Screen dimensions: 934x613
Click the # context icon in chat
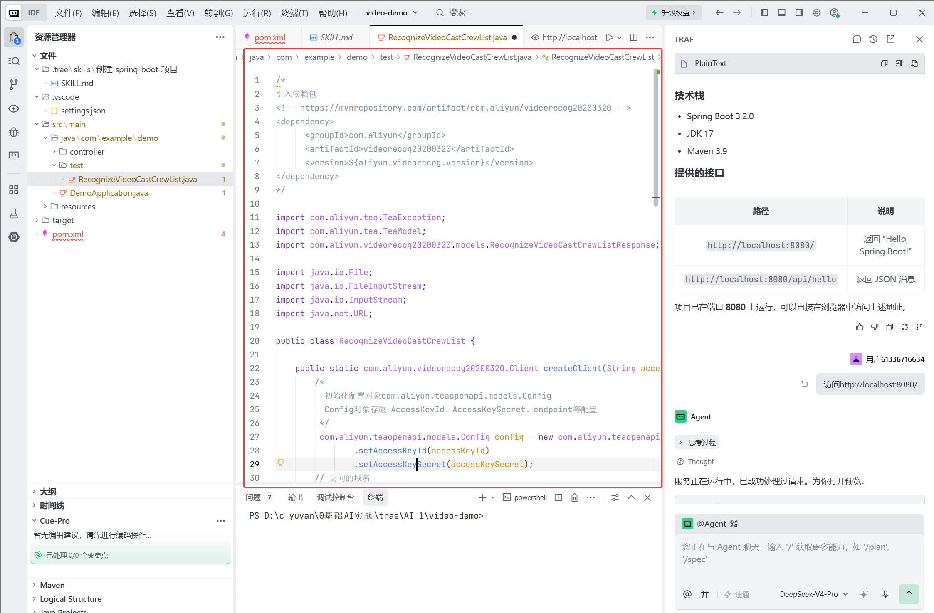click(705, 594)
